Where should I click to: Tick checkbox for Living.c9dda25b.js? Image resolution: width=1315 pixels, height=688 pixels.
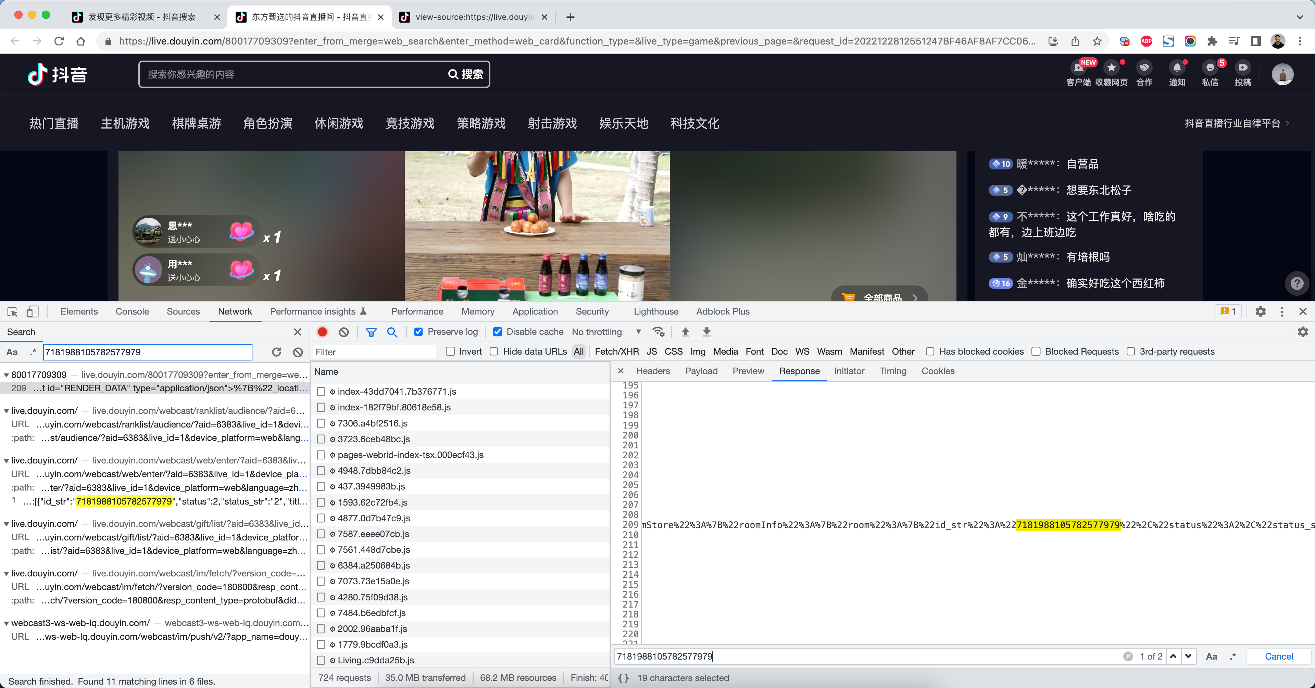point(321,660)
